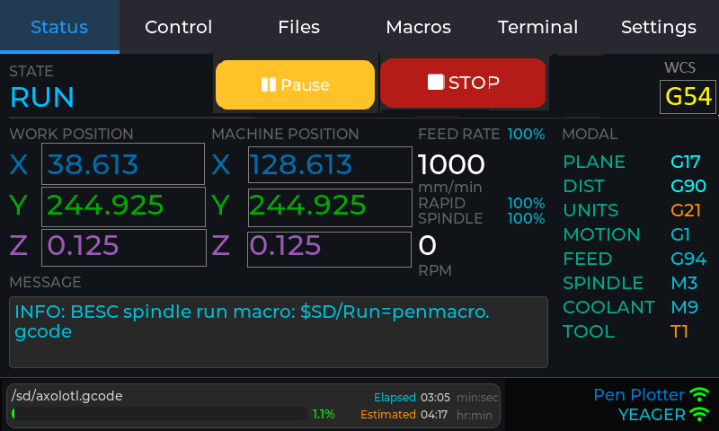Select the work position Z value field
This screenshot has width=719, height=431.
[123, 247]
